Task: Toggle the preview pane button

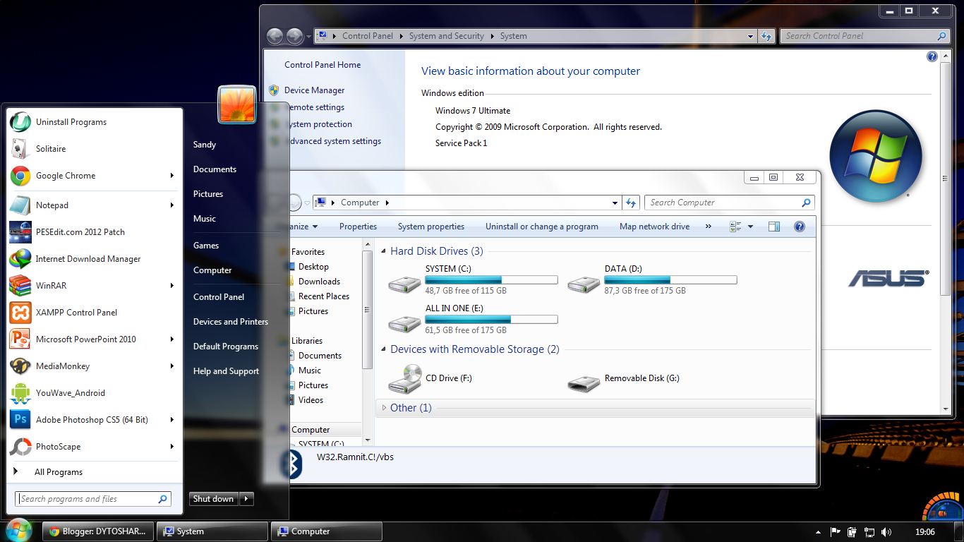Action: click(774, 227)
